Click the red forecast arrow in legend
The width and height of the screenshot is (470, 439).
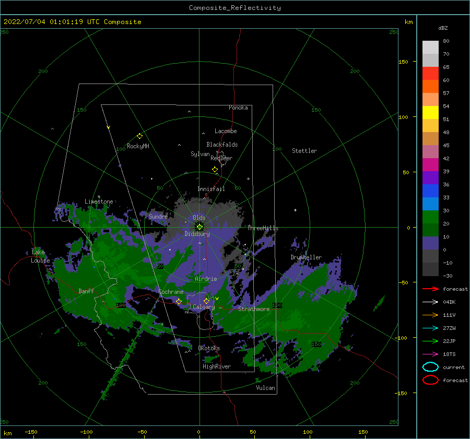(430, 289)
